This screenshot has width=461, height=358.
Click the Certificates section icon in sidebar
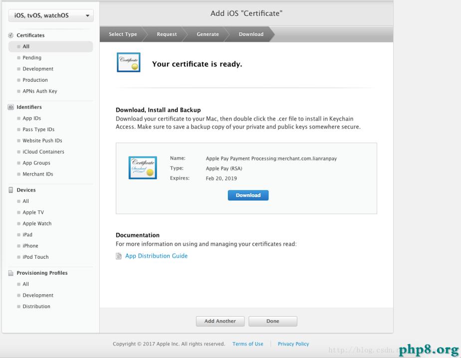point(11,35)
